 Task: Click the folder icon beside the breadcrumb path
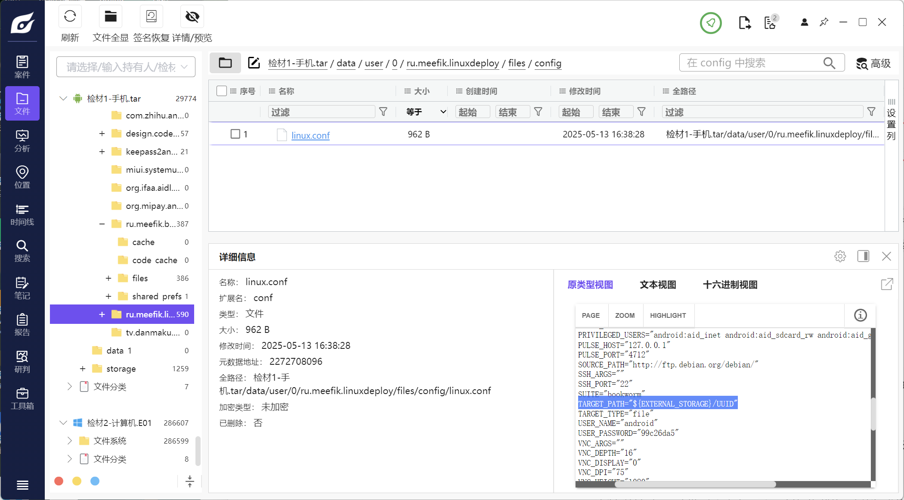225,63
